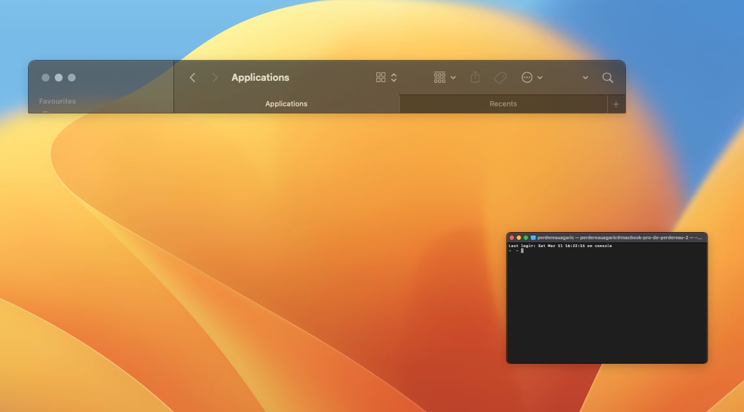This screenshot has width=744, height=412.
Task: Click the Edit Tags icon
Action: [500, 78]
